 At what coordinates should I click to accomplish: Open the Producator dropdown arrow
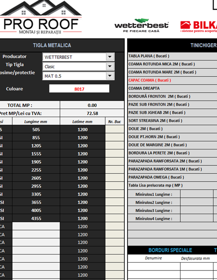(110, 57)
